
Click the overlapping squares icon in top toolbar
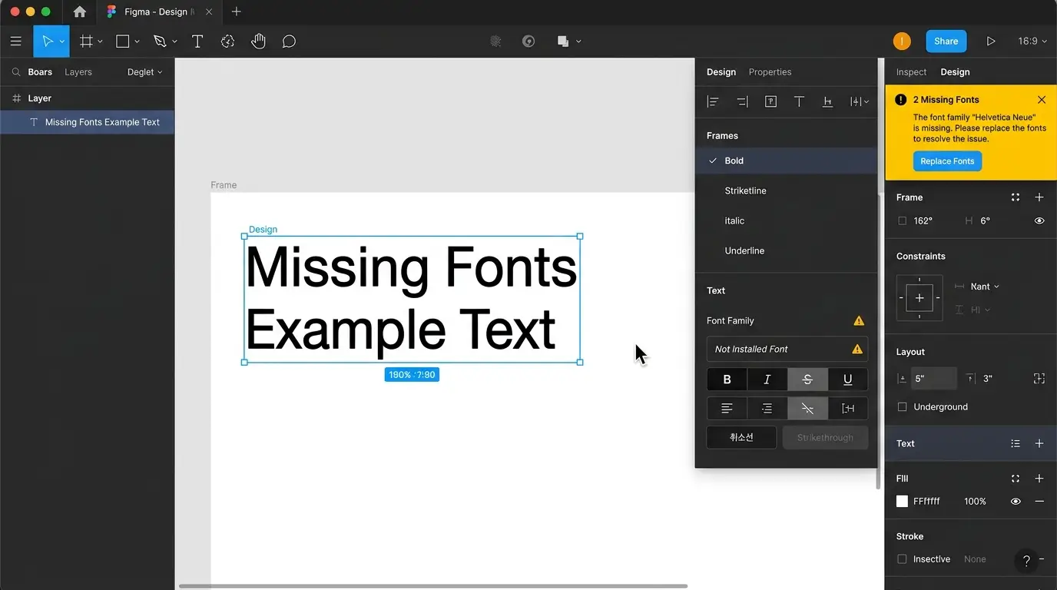click(x=563, y=41)
